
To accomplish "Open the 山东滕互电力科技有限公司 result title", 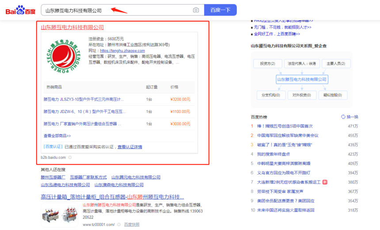I will (x=72, y=27).
